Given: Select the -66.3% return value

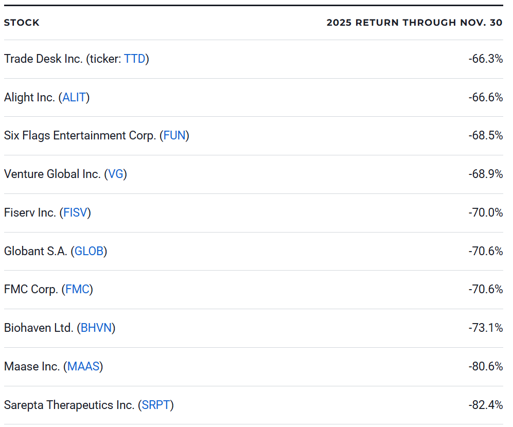Looking at the screenshot, I should [486, 59].
